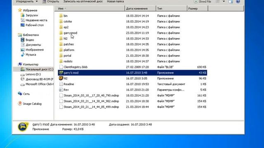Open the Музыка library

[x=28, y=55]
